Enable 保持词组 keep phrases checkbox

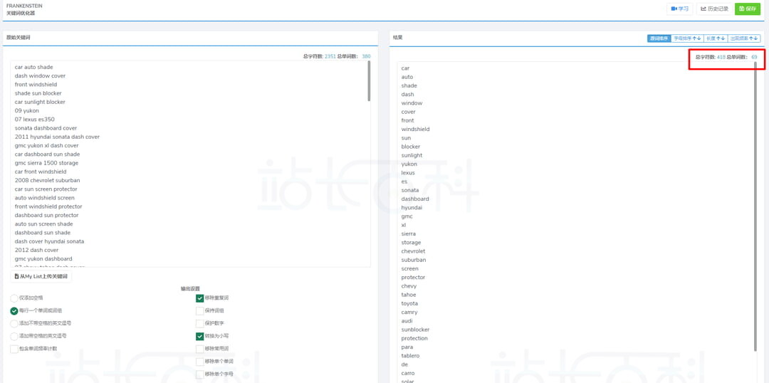(199, 310)
